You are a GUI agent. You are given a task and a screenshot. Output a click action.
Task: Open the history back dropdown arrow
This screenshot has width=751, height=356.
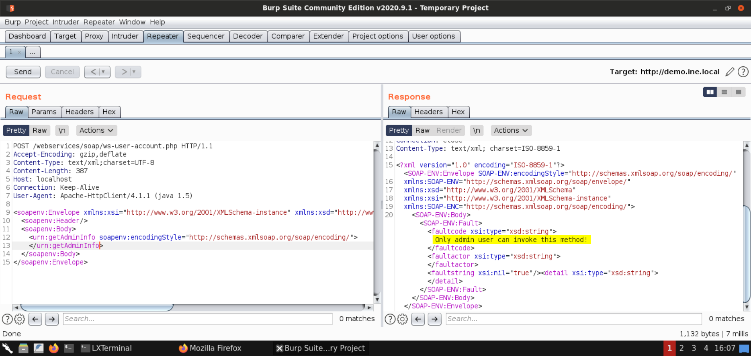(103, 72)
